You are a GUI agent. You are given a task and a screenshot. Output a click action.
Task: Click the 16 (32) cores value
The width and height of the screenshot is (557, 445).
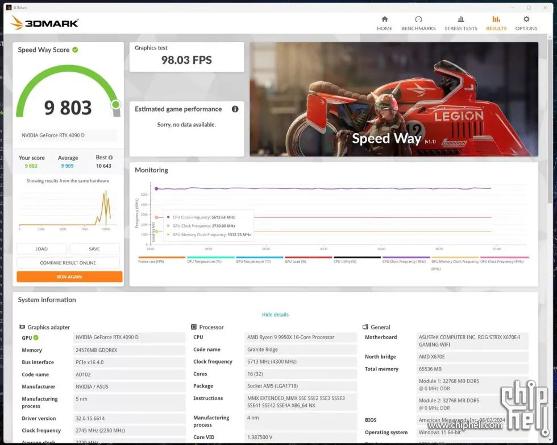(301, 374)
